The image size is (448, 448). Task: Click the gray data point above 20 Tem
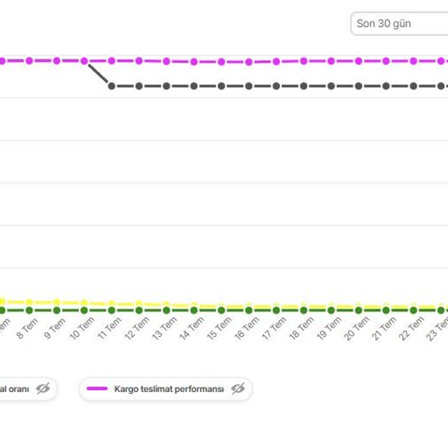[x=358, y=86]
